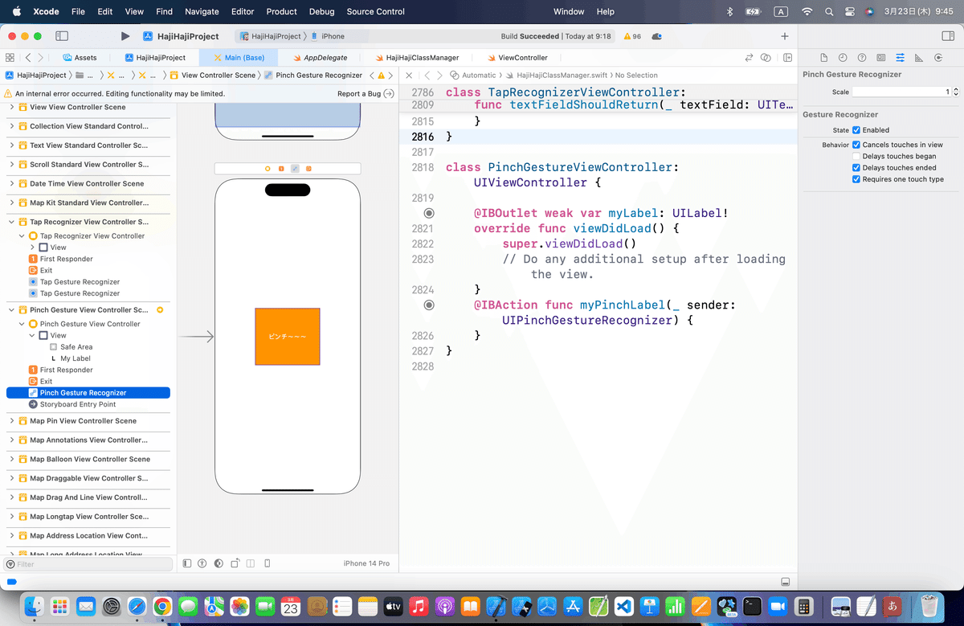
Task: Open the device picker phone icon
Action: pyautogui.click(x=268, y=563)
